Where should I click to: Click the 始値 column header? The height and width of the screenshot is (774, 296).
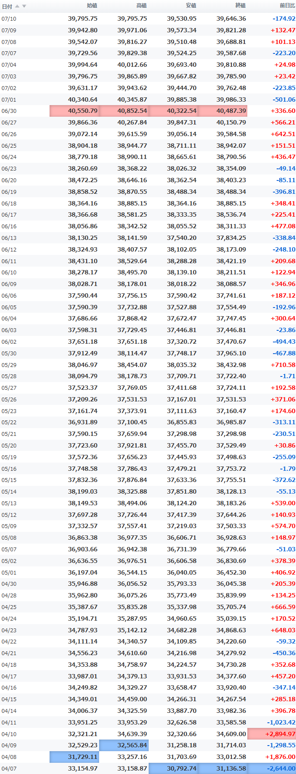tap(92, 6)
